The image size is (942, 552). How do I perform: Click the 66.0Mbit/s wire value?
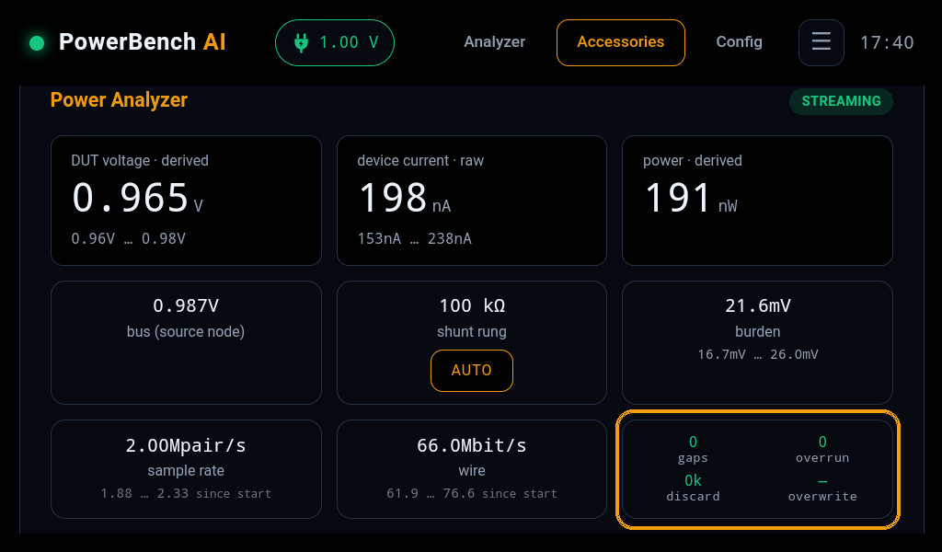472,445
